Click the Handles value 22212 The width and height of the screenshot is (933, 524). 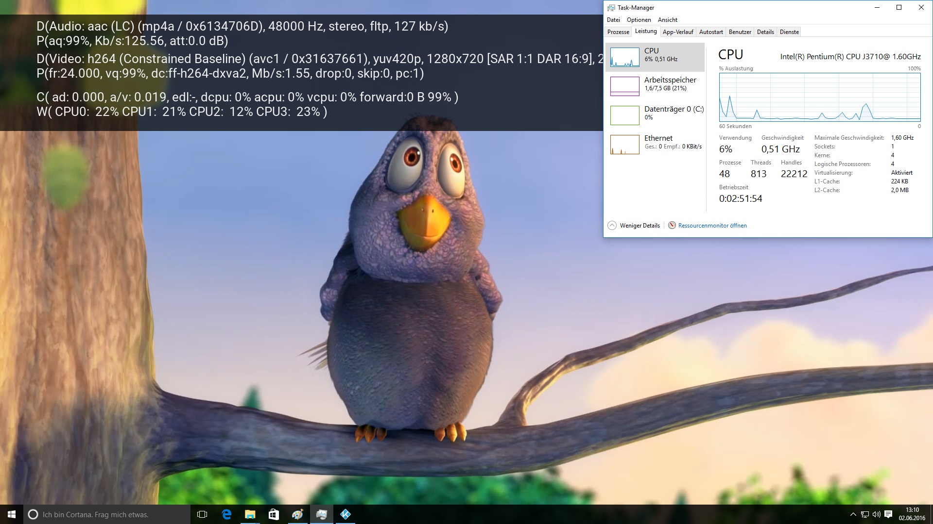click(794, 174)
